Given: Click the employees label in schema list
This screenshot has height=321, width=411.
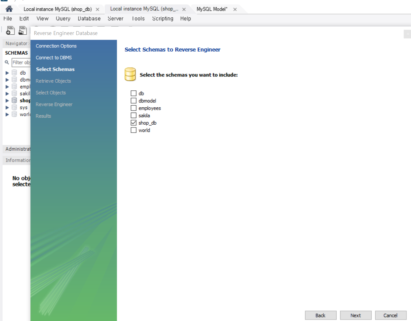Looking at the screenshot, I should tap(150, 108).
